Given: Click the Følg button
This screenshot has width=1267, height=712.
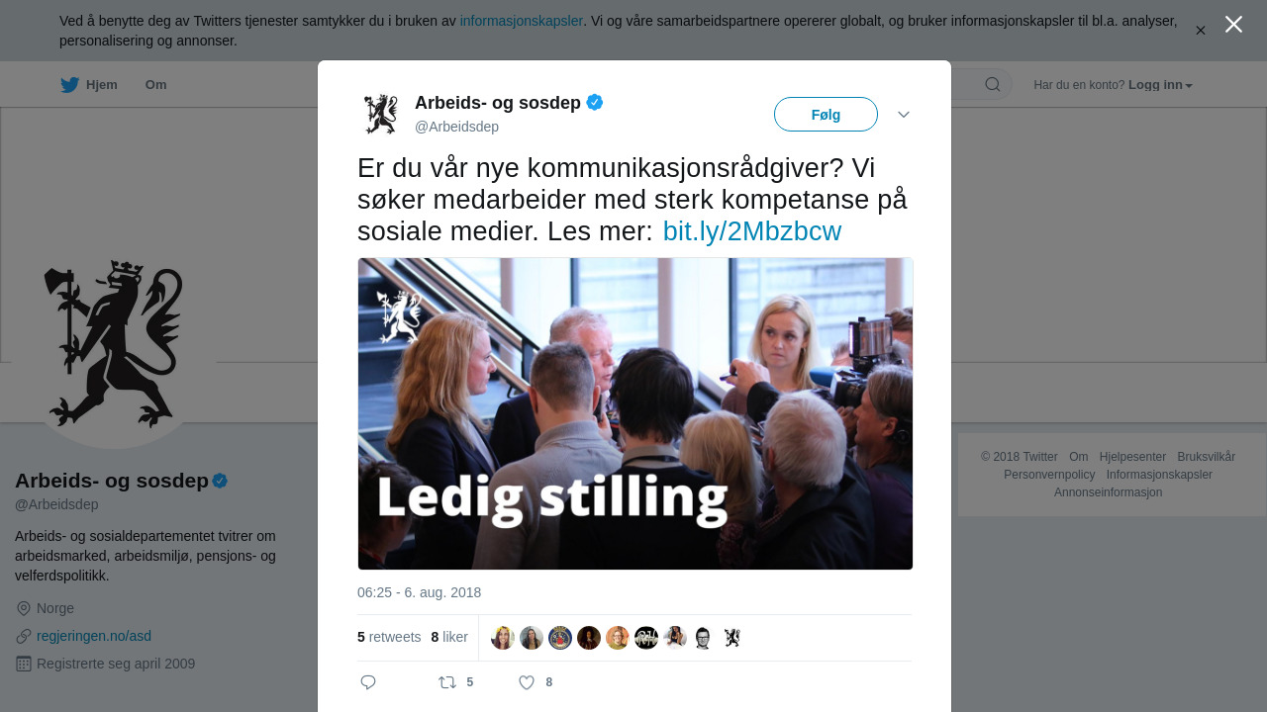Looking at the screenshot, I should (826, 115).
